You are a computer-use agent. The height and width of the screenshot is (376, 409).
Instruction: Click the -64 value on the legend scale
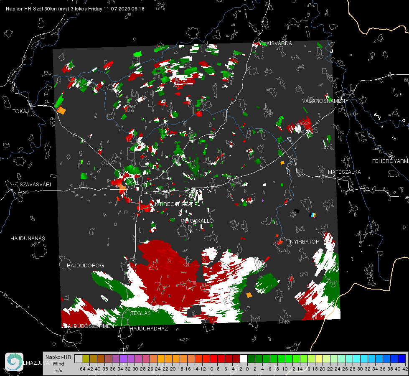pos(81,369)
